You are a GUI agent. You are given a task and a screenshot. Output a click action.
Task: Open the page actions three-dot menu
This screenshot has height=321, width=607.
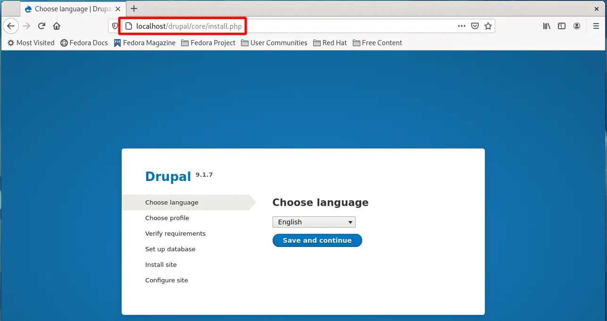(462, 26)
